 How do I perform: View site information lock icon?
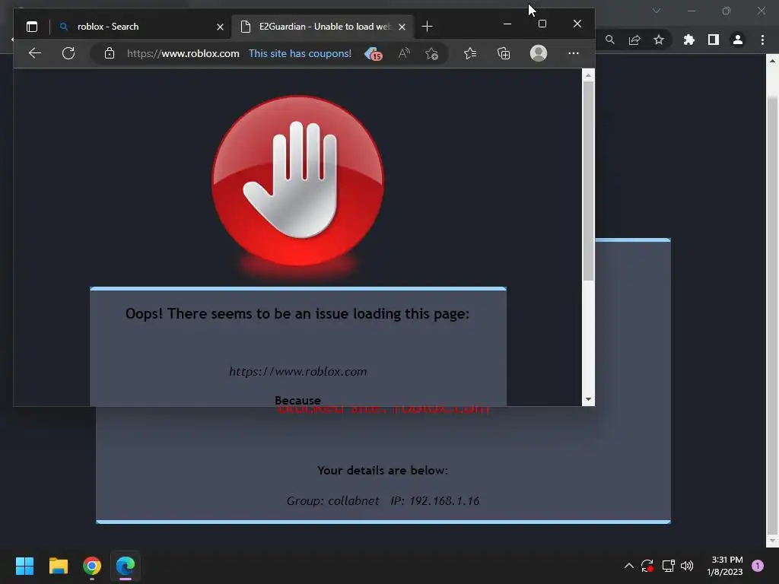point(110,53)
